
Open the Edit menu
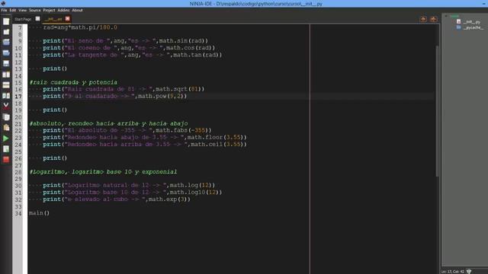(12, 10)
